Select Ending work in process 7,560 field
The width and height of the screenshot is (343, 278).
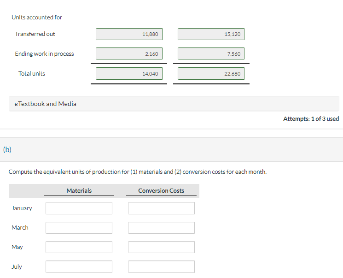pyautogui.click(x=211, y=53)
